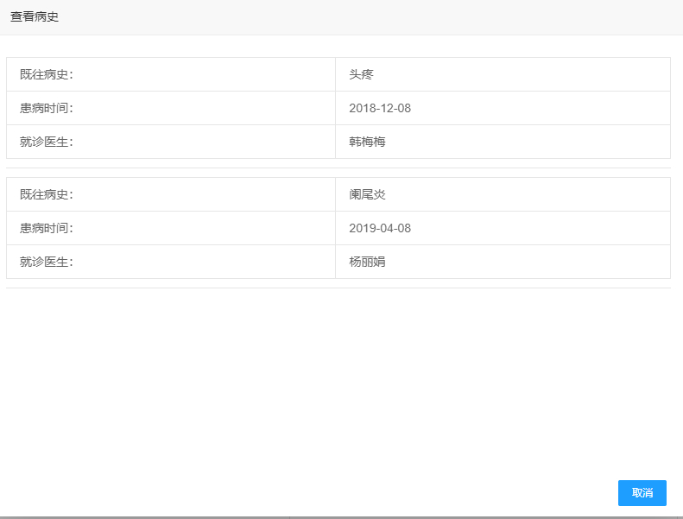Select the 头疼 medical history value

tap(361, 74)
